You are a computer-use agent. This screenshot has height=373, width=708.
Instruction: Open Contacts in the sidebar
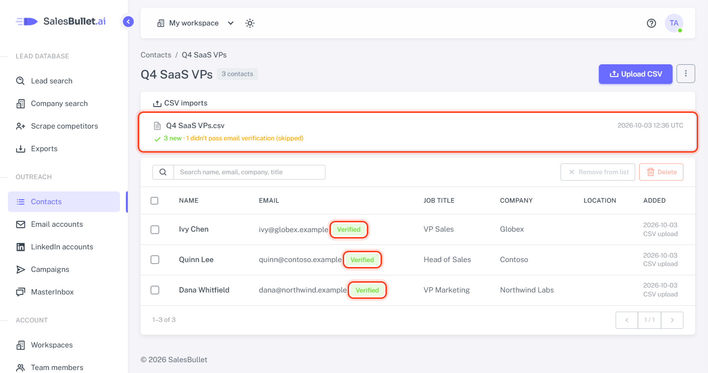[x=64, y=202]
